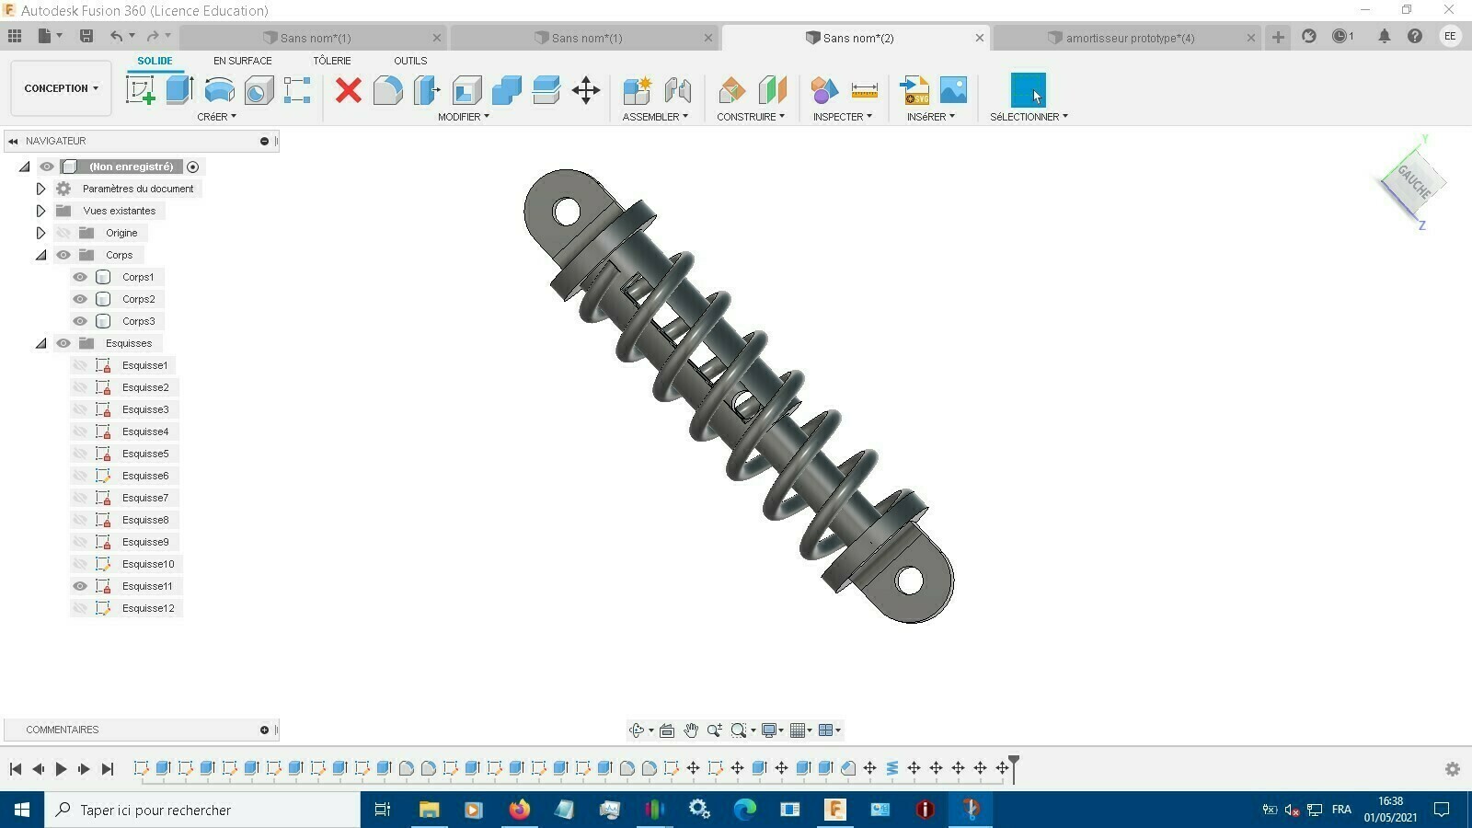Go to the end of timeline
1472x828 pixels.
pos(107,769)
